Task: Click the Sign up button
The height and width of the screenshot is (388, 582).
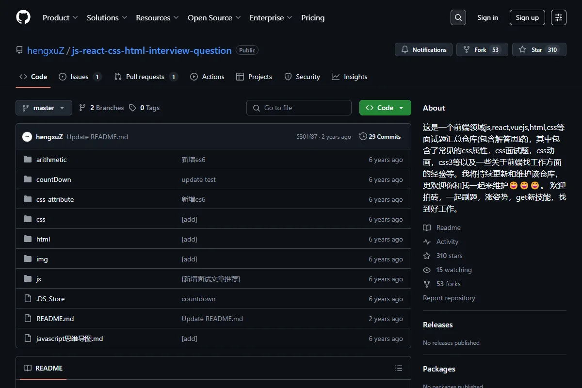Action: (527, 17)
